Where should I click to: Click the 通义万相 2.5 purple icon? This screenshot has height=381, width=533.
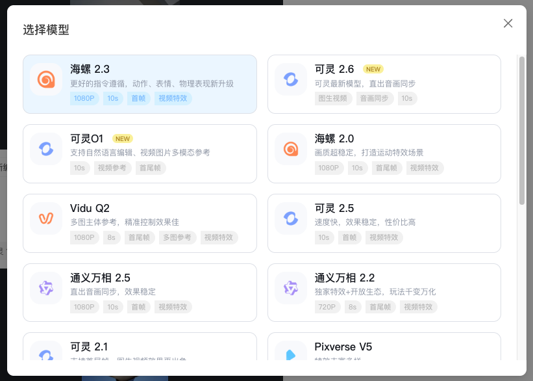46,288
